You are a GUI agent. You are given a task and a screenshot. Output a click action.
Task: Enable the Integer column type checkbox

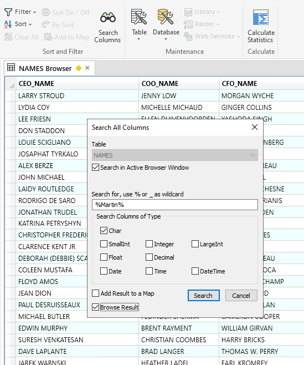(149, 244)
